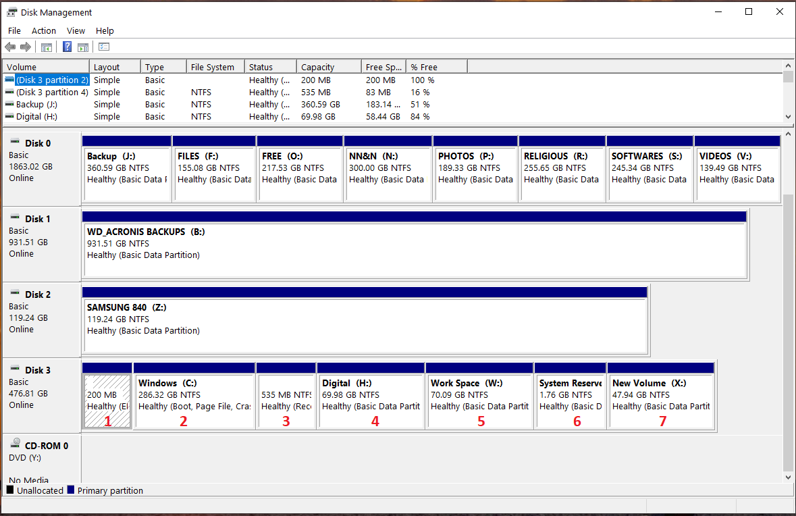Select the FILES (F:) partition block
This screenshot has width=796, height=516.
214,169
